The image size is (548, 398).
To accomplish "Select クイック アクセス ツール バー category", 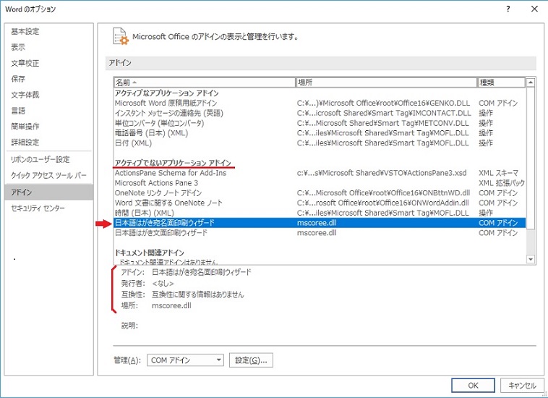I will point(48,175).
